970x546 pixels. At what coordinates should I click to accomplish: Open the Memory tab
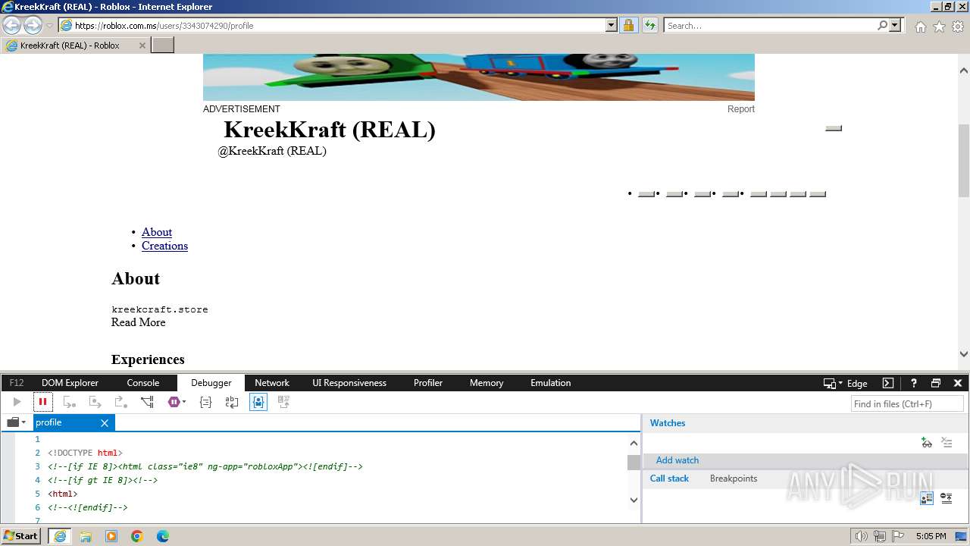pyautogui.click(x=487, y=383)
